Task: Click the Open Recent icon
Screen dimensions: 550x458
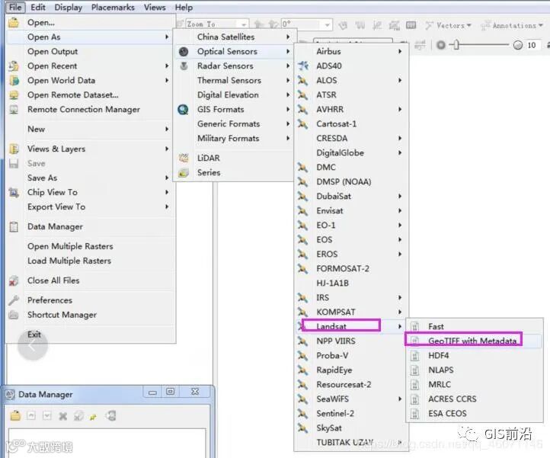Action: [14, 66]
